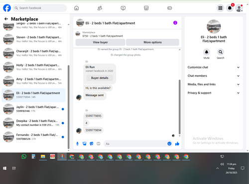Click the back arrow beside Marketplace

pos(6,19)
